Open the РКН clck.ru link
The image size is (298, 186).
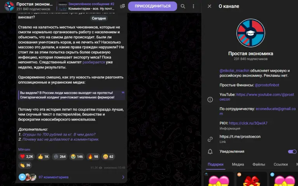tap(248, 123)
